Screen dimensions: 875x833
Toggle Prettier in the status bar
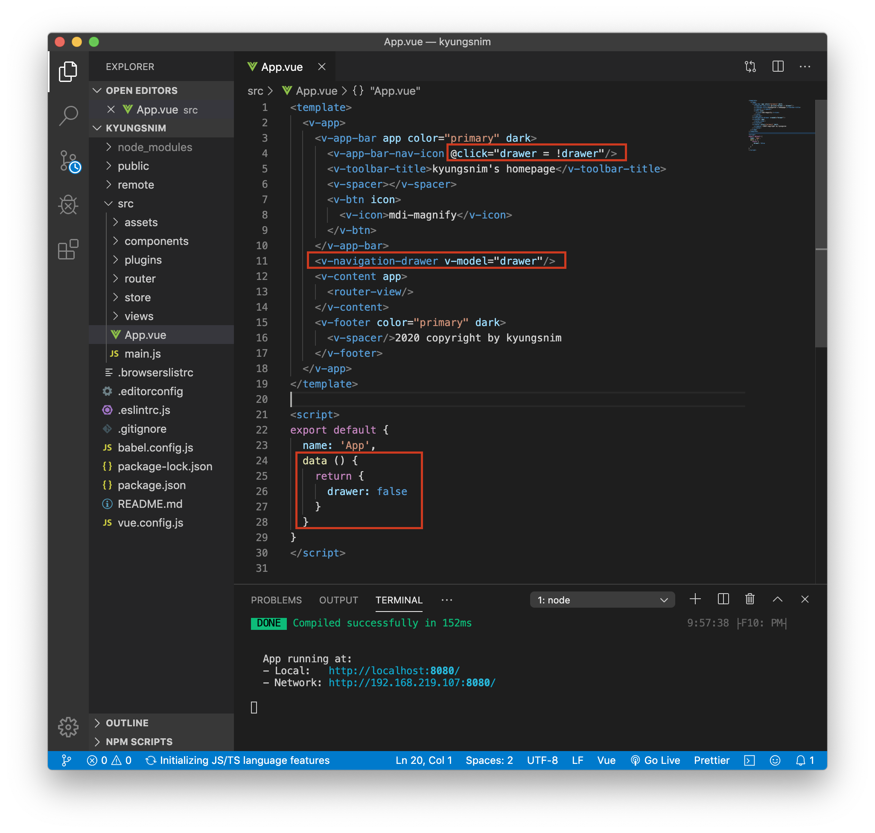coord(712,760)
